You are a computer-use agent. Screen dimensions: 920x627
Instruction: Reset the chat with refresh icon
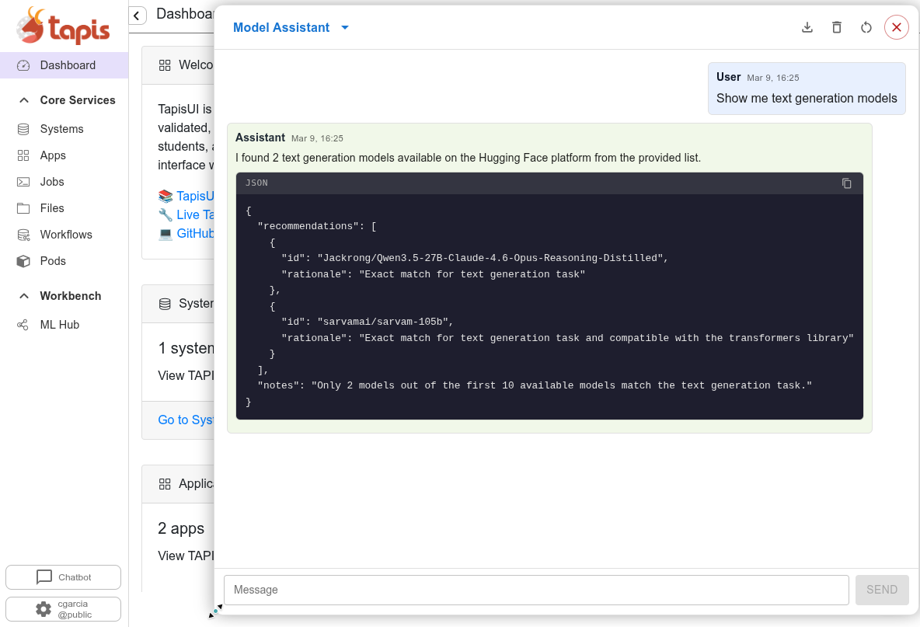pyautogui.click(x=866, y=28)
